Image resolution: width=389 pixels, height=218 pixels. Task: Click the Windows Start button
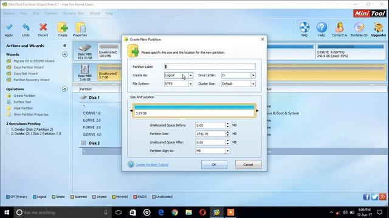click(x=7, y=213)
